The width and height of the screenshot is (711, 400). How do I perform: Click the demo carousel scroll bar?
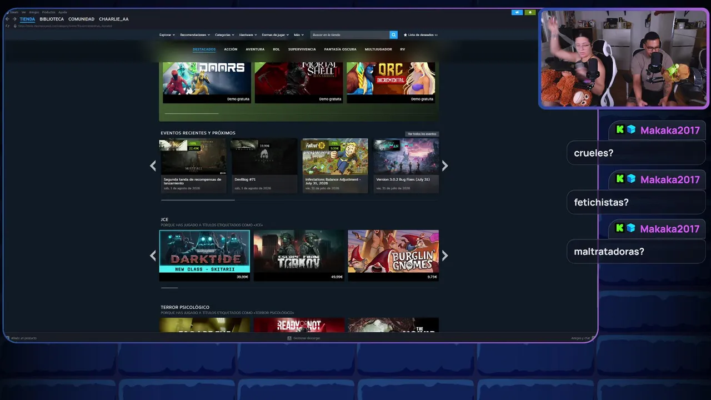coord(192,113)
